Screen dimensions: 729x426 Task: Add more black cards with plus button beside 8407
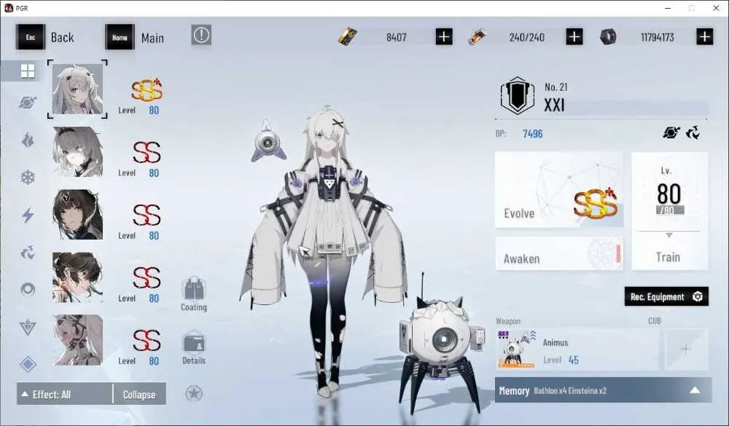tap(444, 36)
